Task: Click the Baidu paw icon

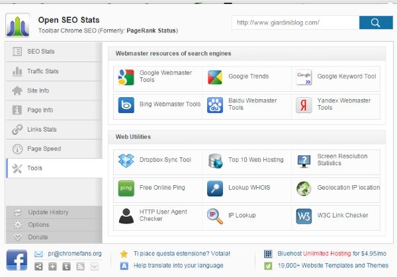Action: [x=215, y=104]
